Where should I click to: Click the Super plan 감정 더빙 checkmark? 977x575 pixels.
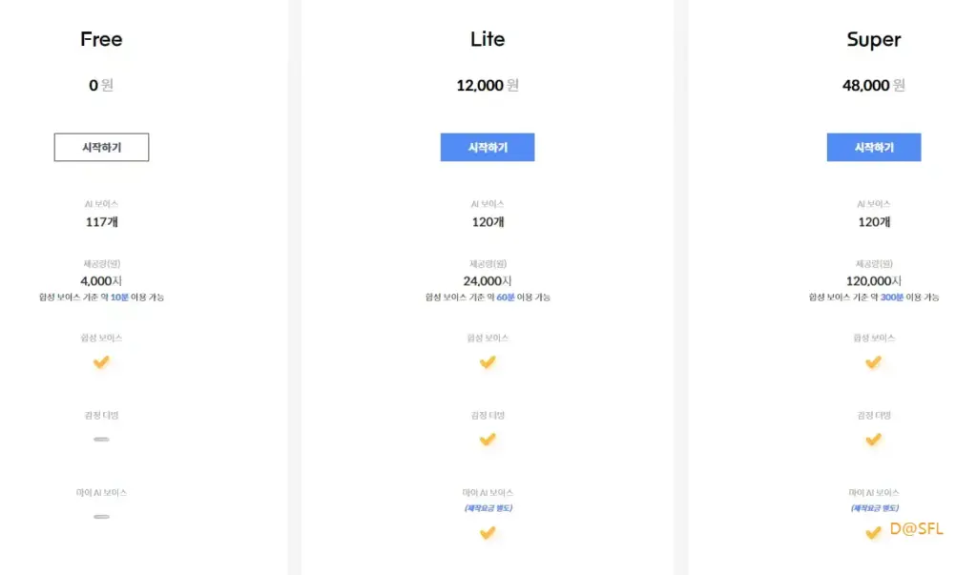pos(874,440)
